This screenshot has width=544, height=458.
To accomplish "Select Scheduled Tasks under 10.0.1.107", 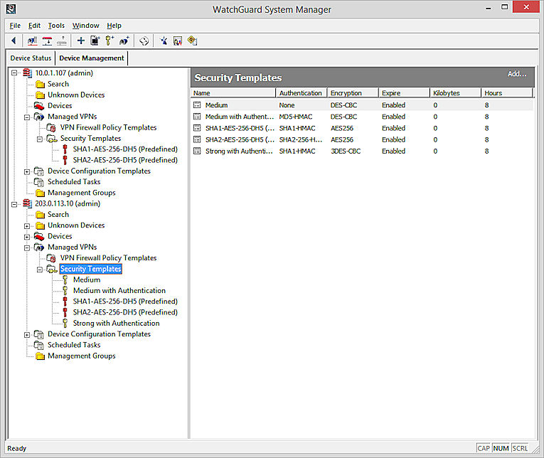I will (73, 182).
